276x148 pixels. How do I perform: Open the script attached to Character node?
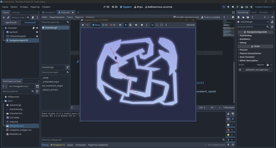[33, 28]
